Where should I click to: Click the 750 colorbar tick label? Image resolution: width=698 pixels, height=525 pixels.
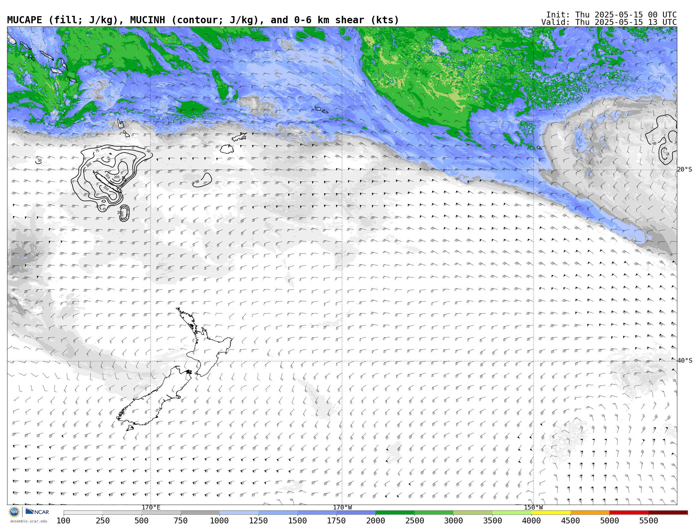tap(181, 520)
